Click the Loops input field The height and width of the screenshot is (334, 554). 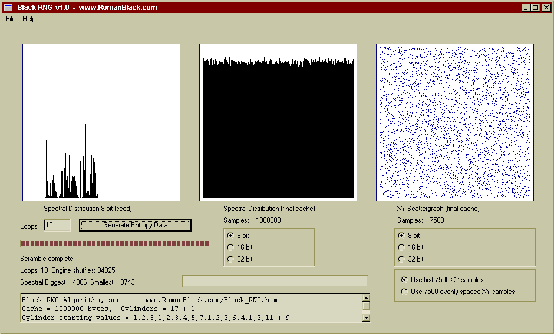point(57,225)
